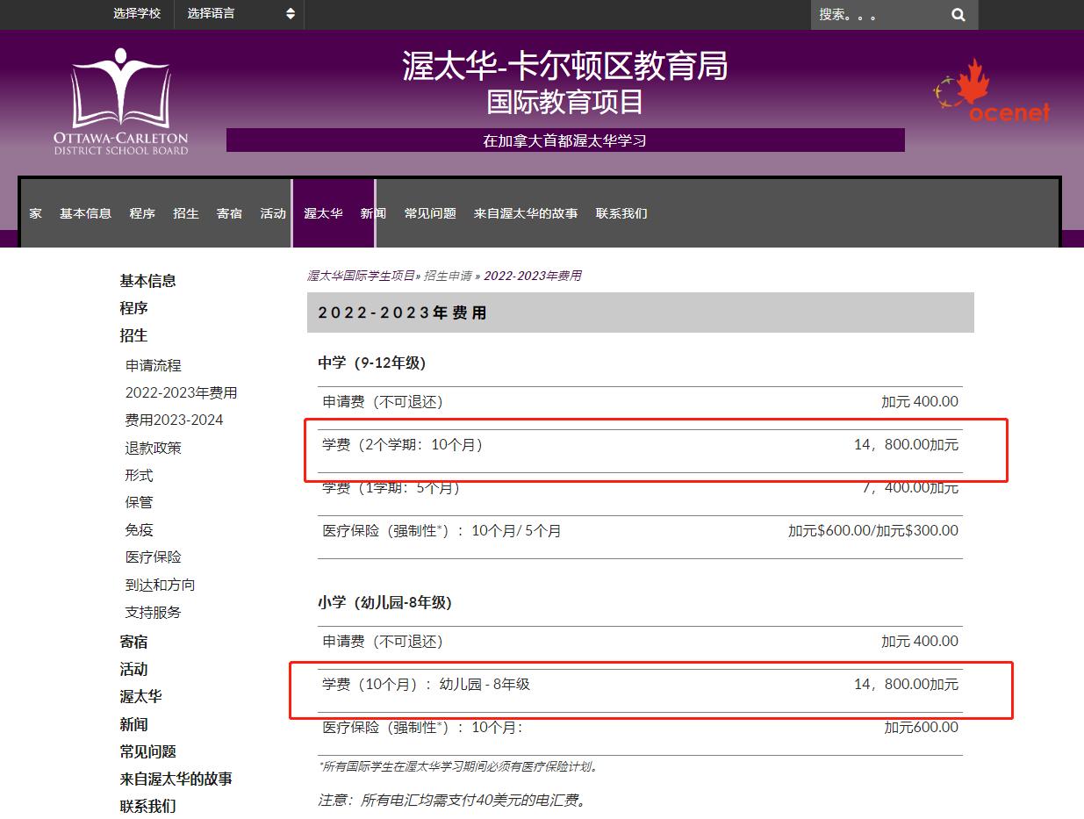
Task: Open the 寄宿 navigation entry
Action: 229,213
